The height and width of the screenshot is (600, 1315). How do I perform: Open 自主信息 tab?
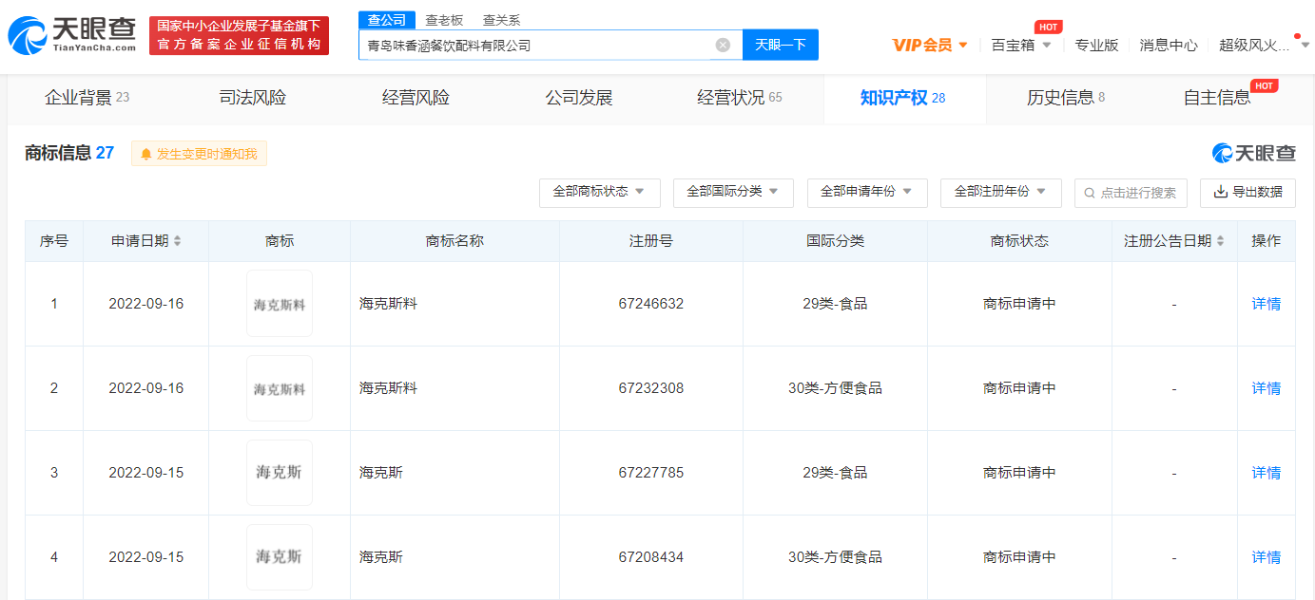click(1216, 98)
